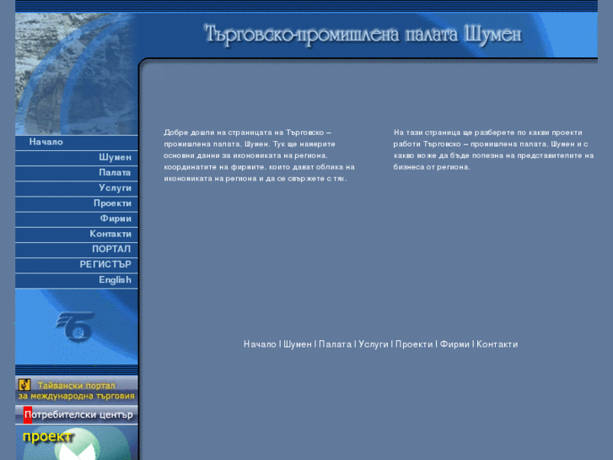
Task: Switch the site to English
Action: (x=77, y=280)
